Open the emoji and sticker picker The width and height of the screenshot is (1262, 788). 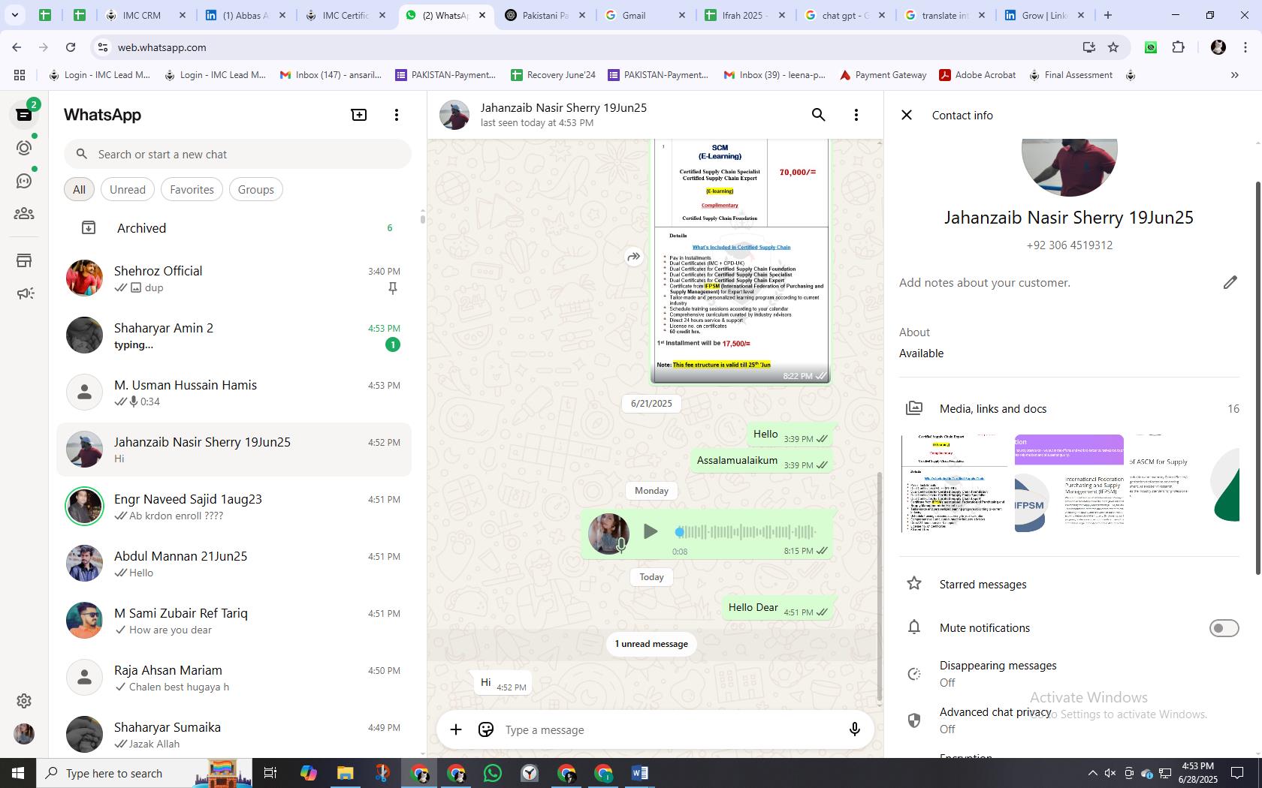[x=486, y=729]
